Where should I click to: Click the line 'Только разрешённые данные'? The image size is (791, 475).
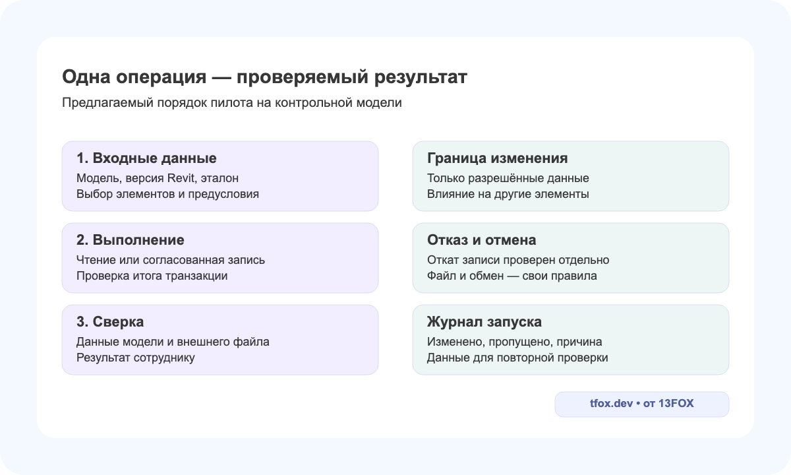tap(508, 178)
